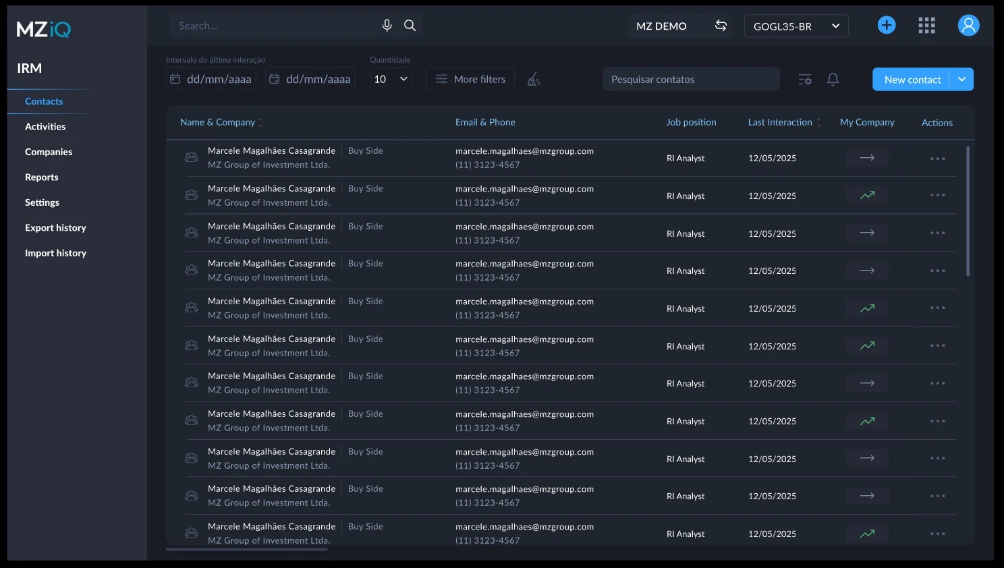Viewport: 1004px width, 568px height.
Task: Click My Company trend icon in second row
Action: [867, 196]
